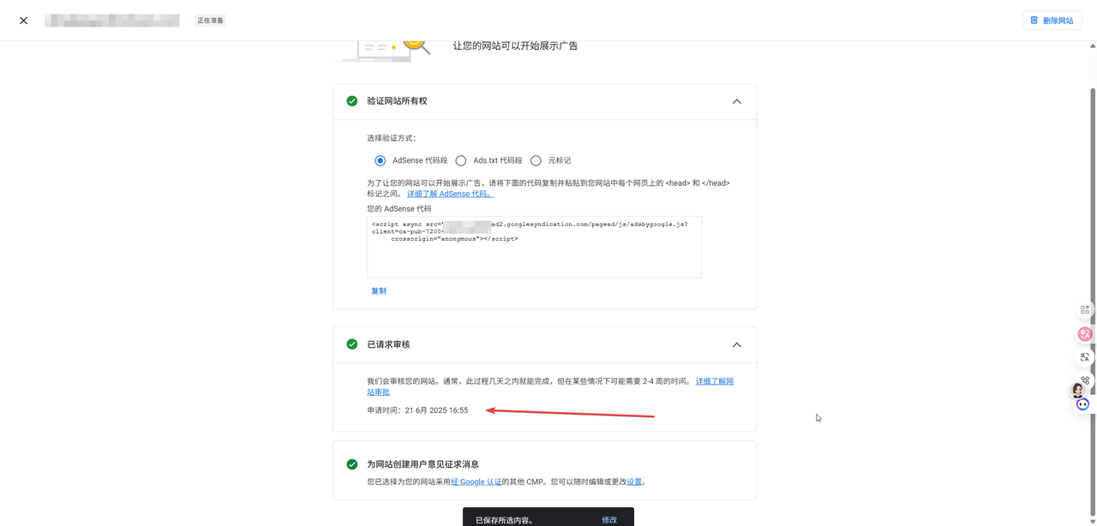Collapse the 验证网站所有权 section chevron
Screen dimensions: 1097x526
(736, 101)
